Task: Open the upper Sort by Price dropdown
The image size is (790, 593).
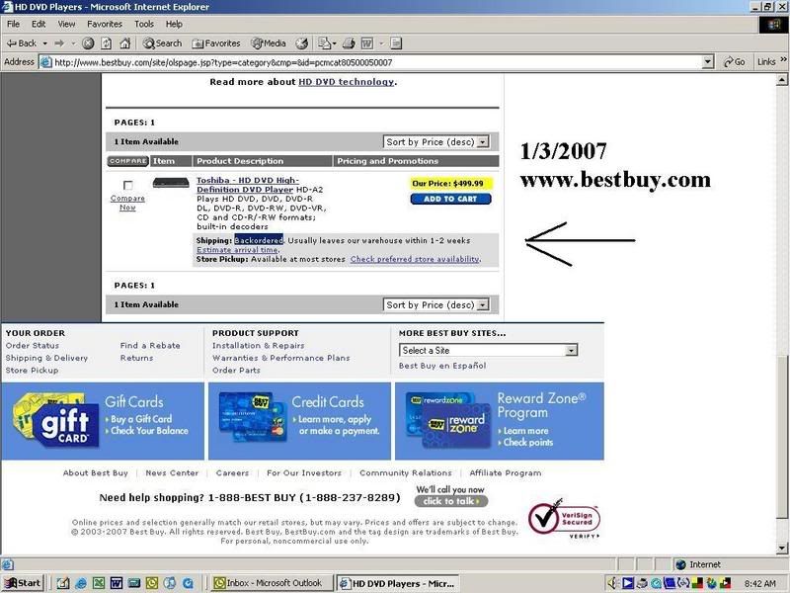Action: point(436,142)
